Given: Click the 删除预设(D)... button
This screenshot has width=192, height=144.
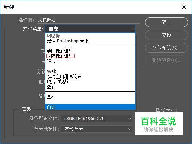Looking at the screenshot, I should point(167,60).
